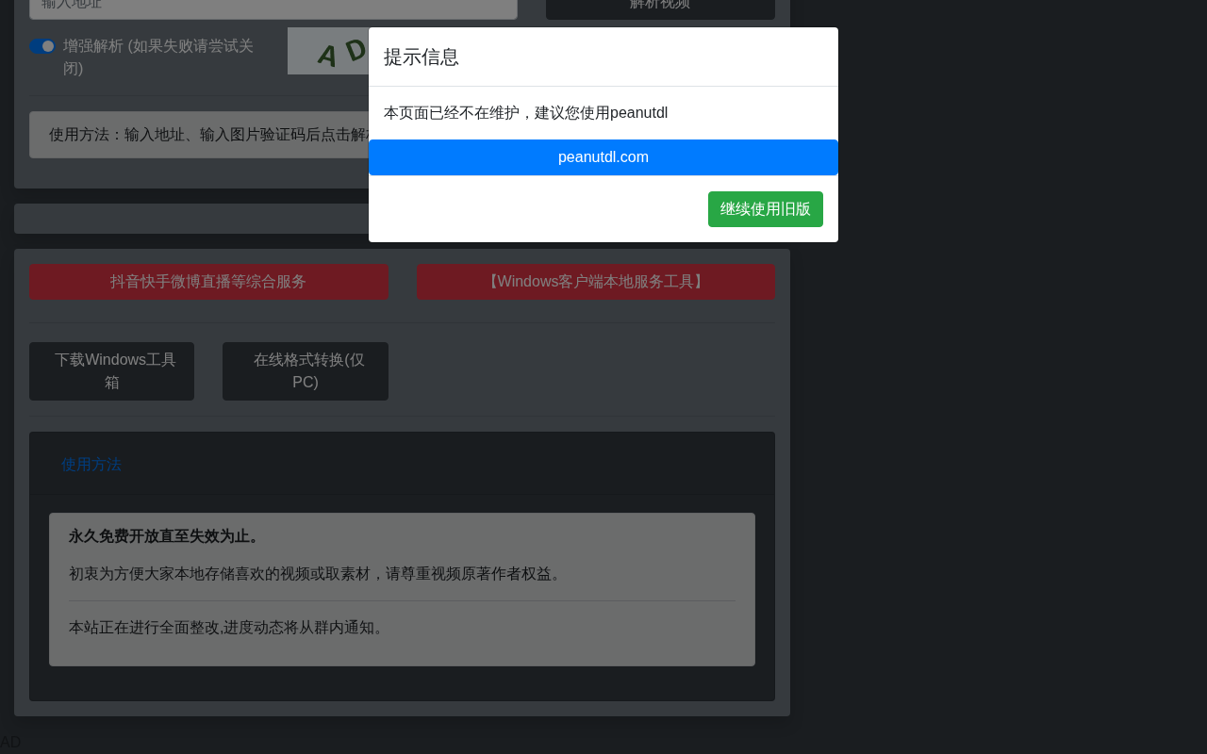
Task: Click the 初衷为方便大家本地存储 paragraph
Action: (318, 574)
